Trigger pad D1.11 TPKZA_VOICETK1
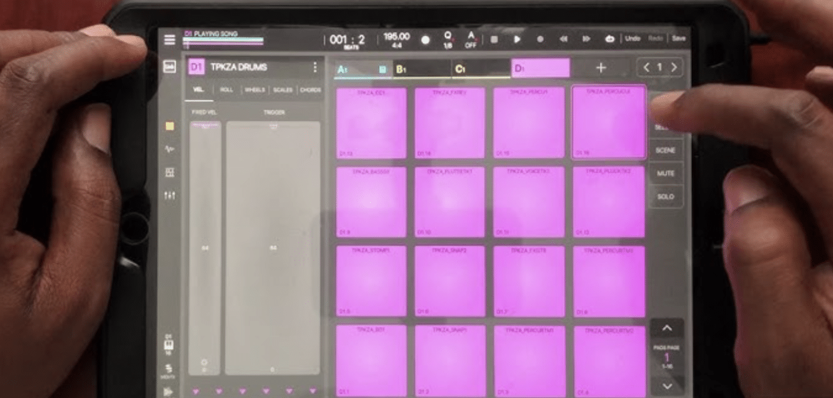The height and width of the screenshot is (398, 833). click(x=529, y=202)
